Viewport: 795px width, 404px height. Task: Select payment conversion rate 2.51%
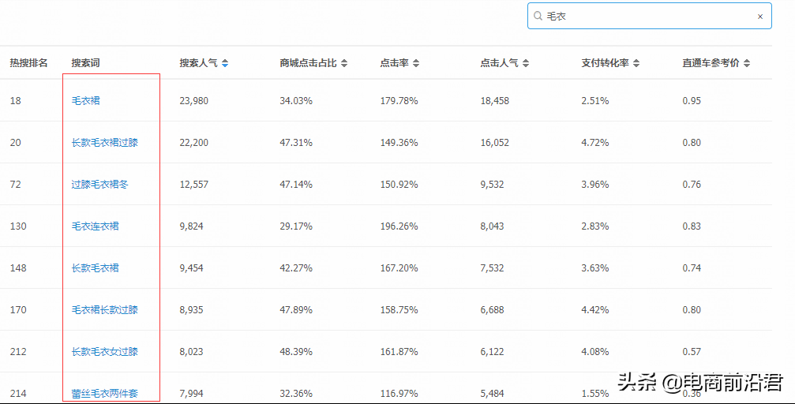[x=595, y=101]
